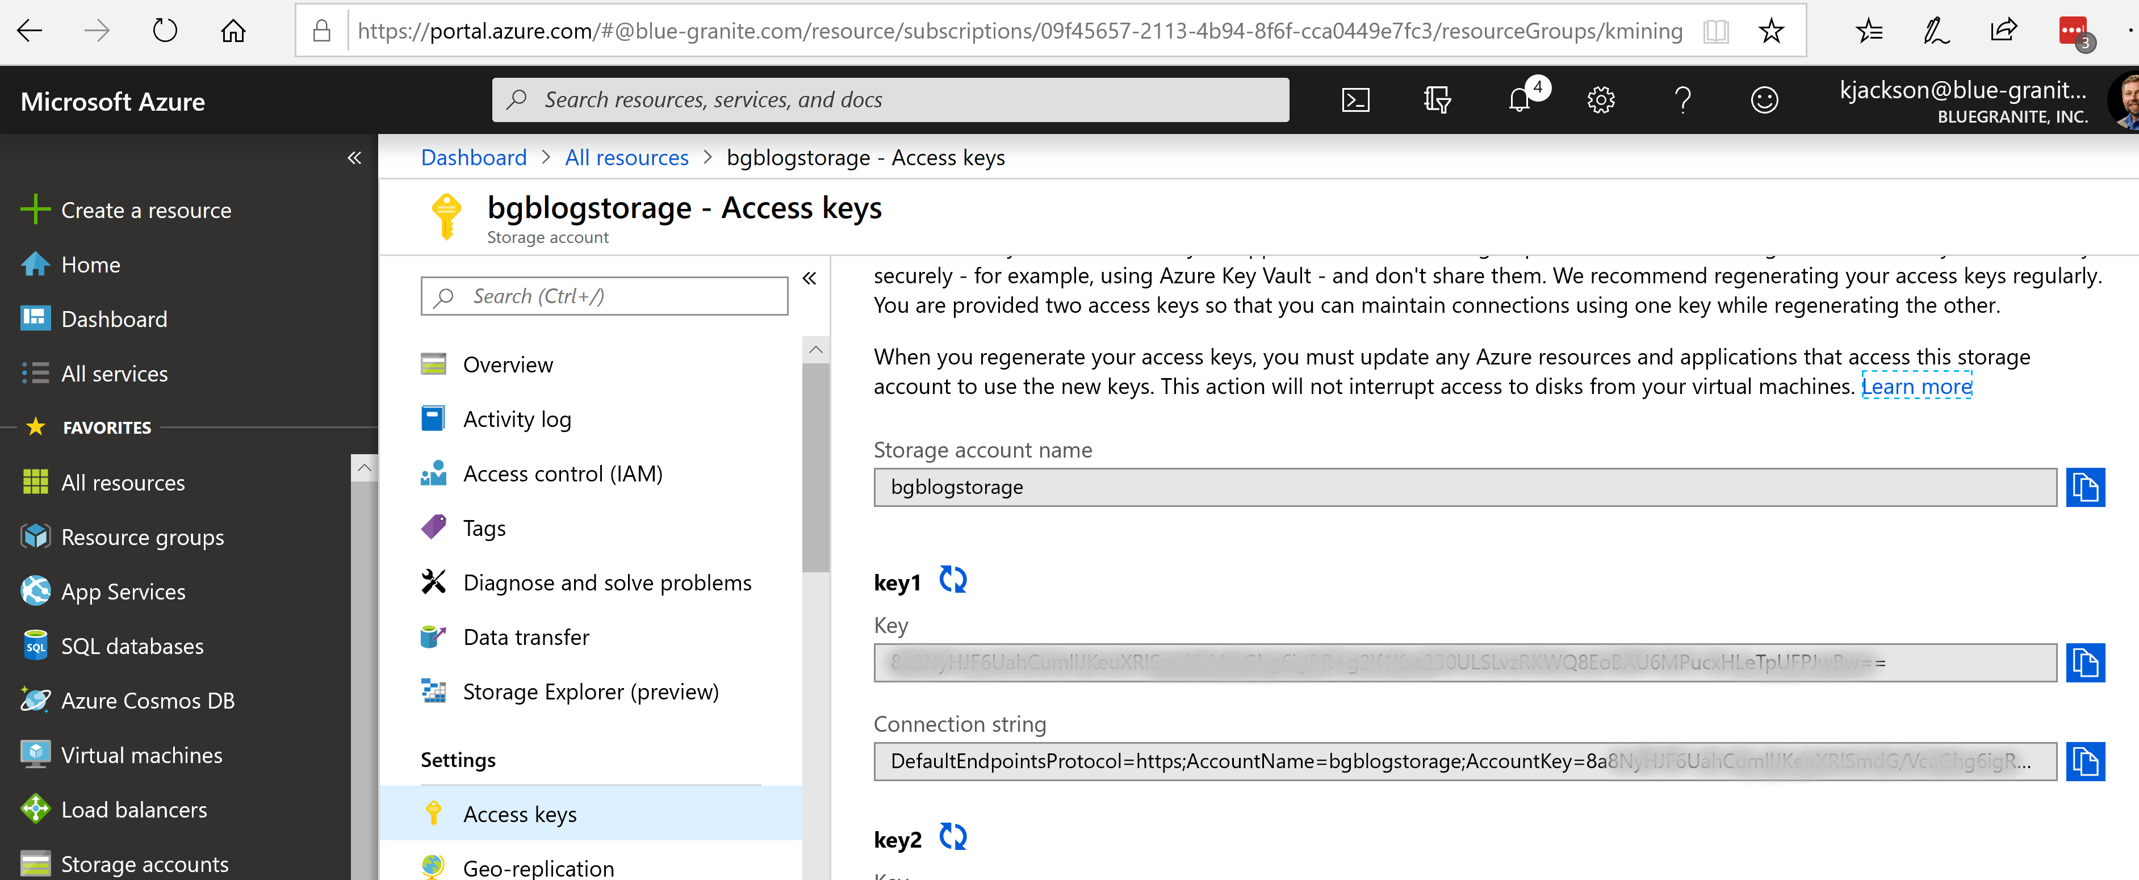The width and height of the screenshot is (2139, 880).
Task: Copy key1 value to clipboard
Action: [x=2086, y=663]
